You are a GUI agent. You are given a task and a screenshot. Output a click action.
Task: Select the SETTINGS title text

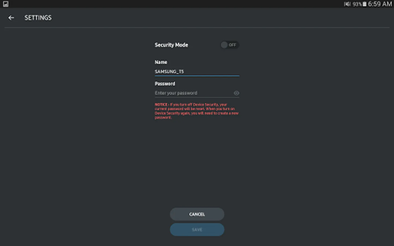click(x=38, y=18)
